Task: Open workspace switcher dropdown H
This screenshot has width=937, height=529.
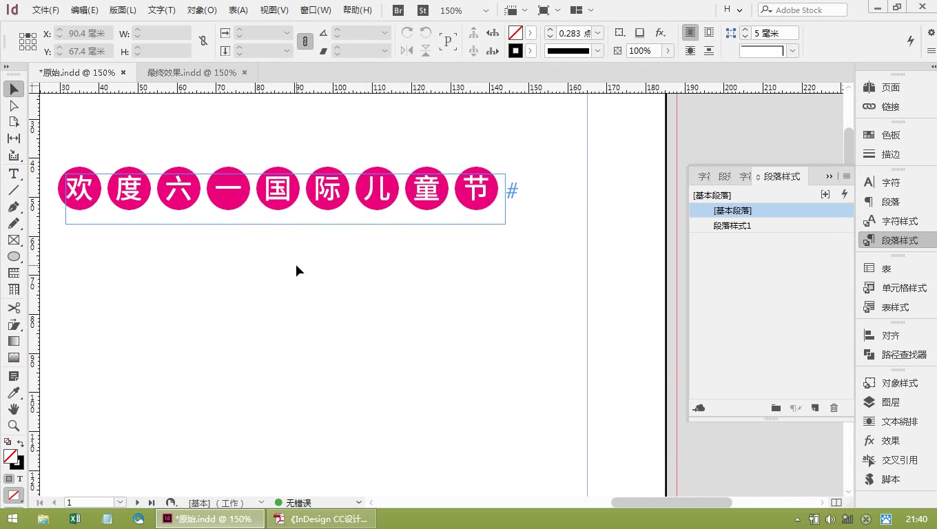Action: (732, 10)
